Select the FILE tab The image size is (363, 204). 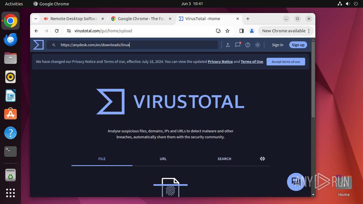coord(102,159)
